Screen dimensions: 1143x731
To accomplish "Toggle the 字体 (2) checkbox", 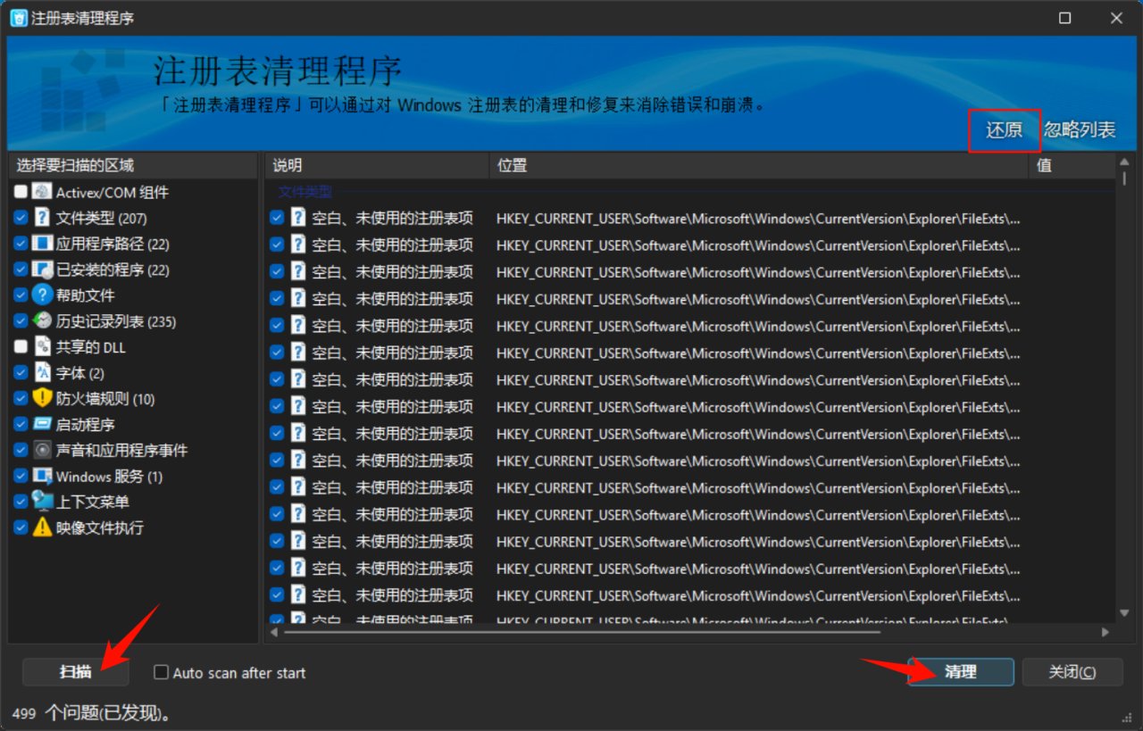I will (21, 373).
